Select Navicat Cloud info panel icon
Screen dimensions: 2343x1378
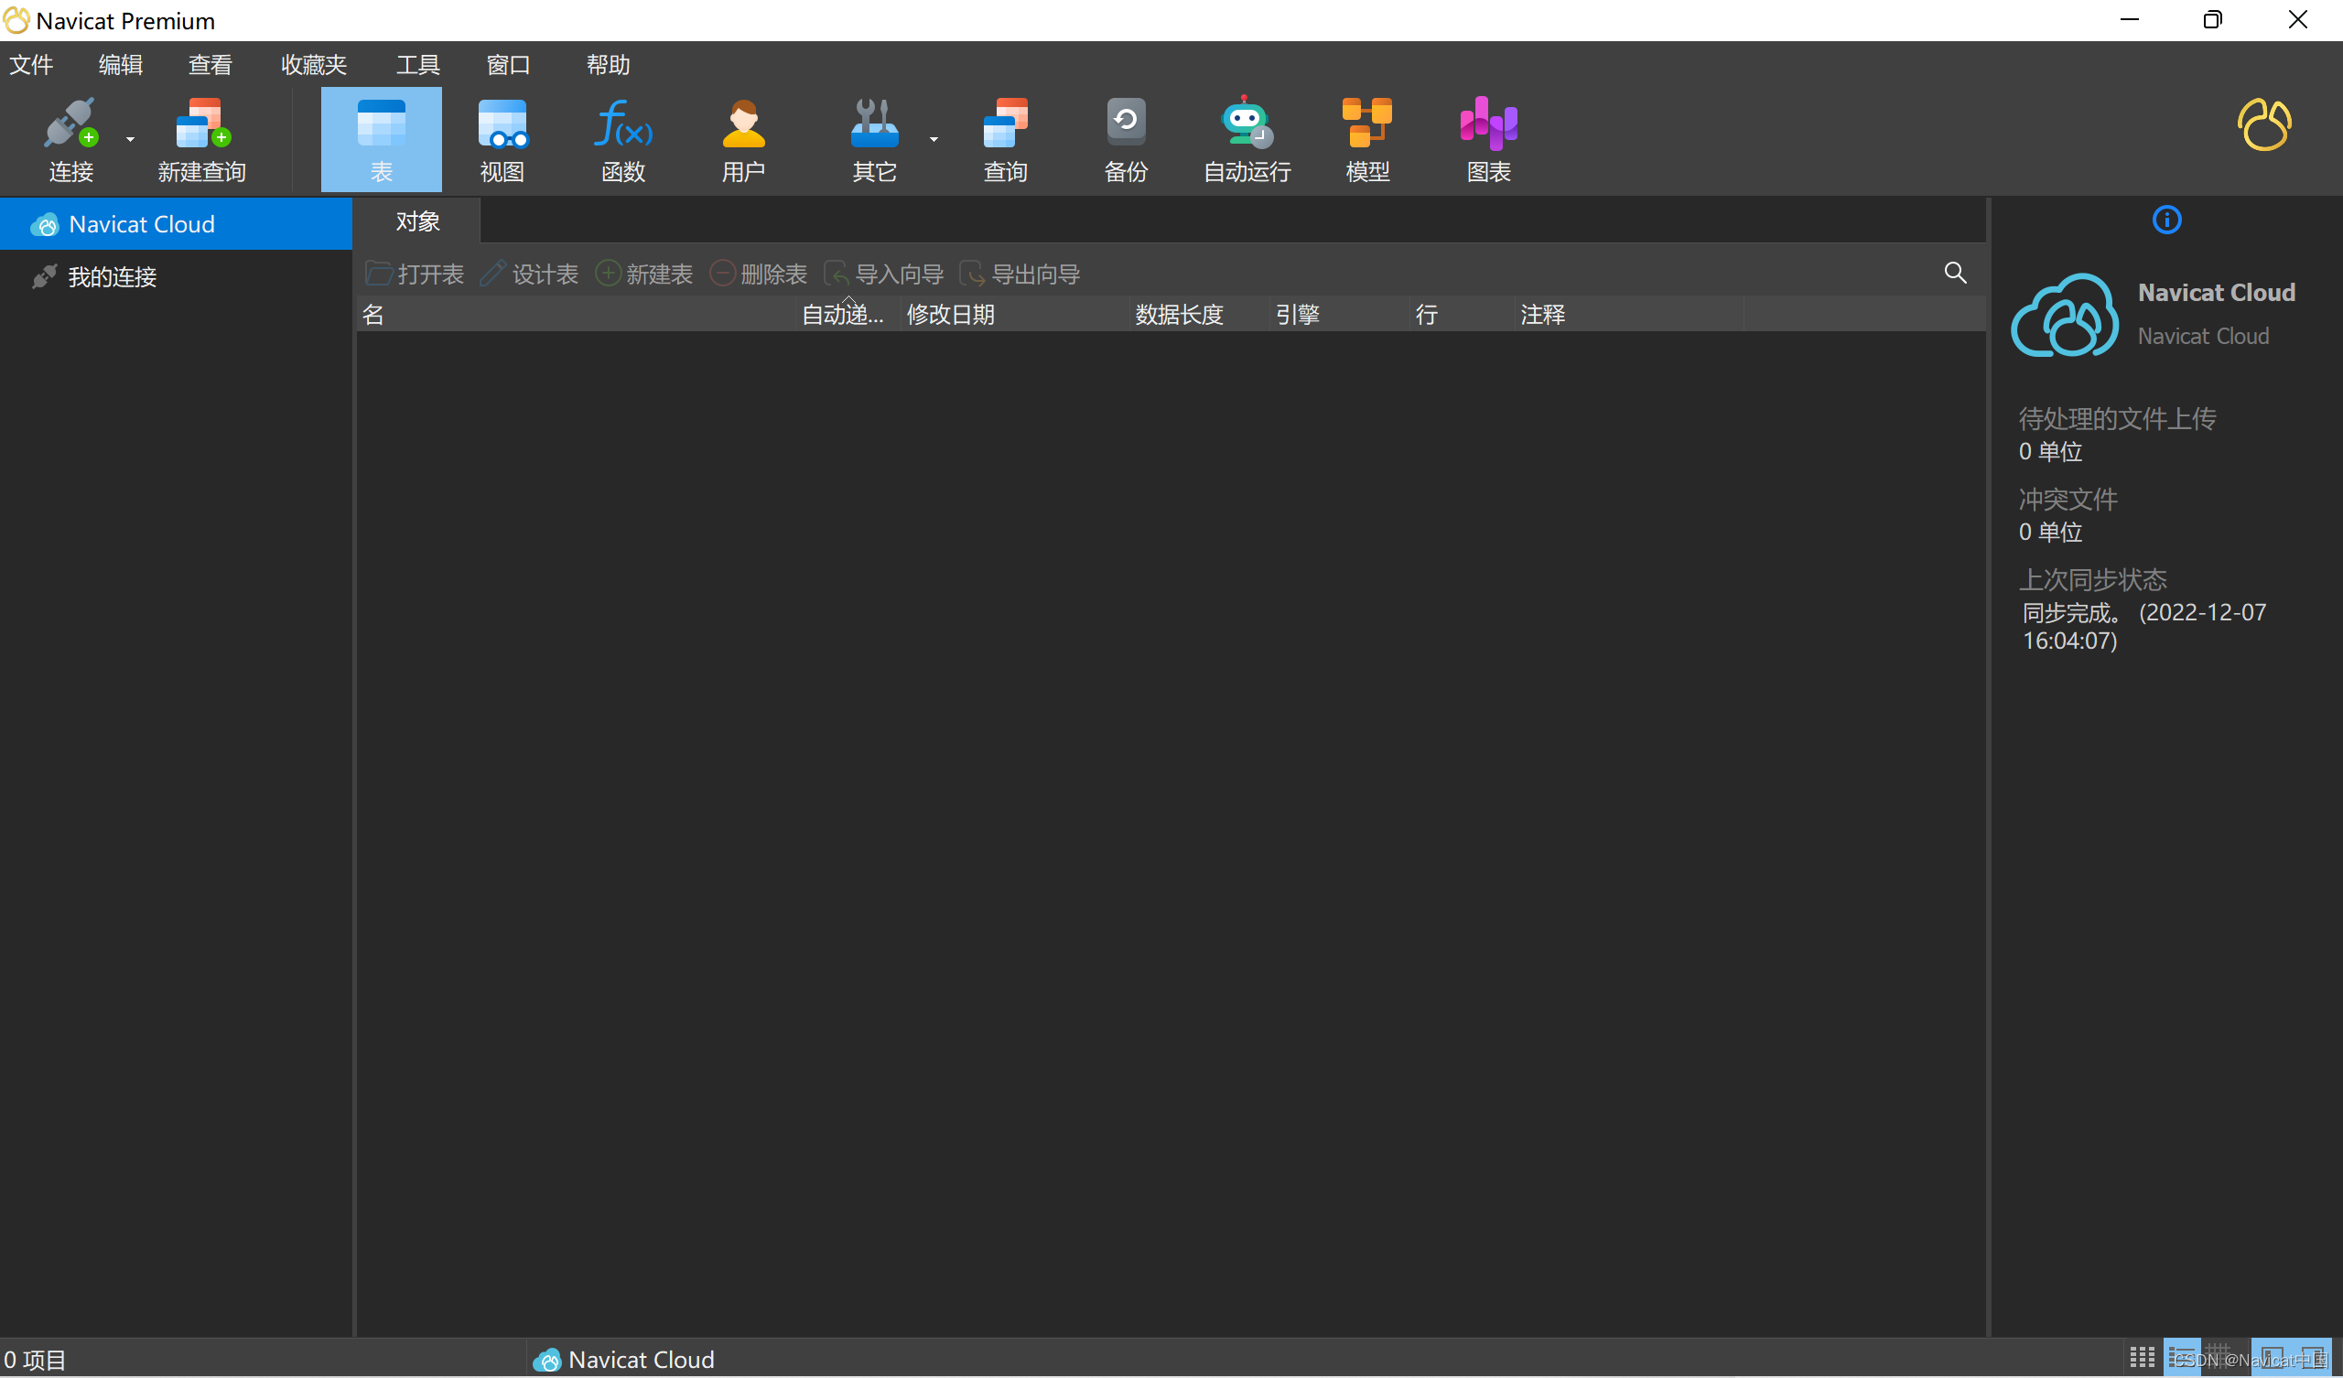2167,220
